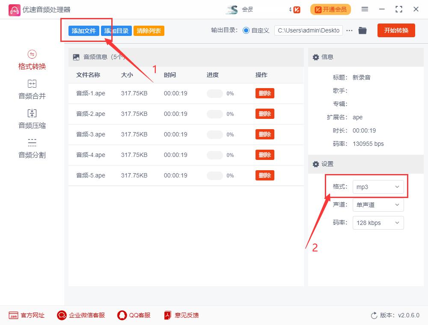
Task: Click the 开通会员 membership button
Action: (x=330, y=9)
